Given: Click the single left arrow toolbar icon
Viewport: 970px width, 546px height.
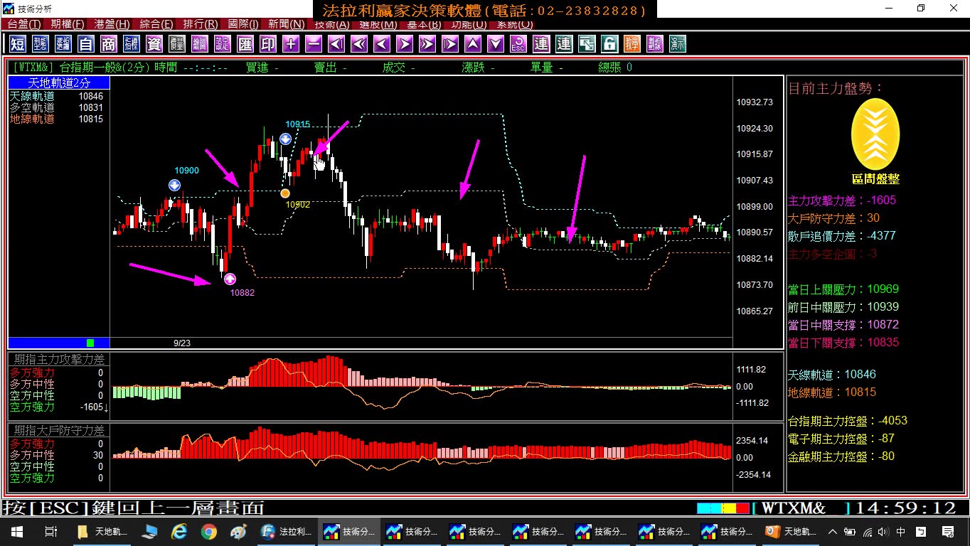Looking at the screenshot, I should 382,43.
